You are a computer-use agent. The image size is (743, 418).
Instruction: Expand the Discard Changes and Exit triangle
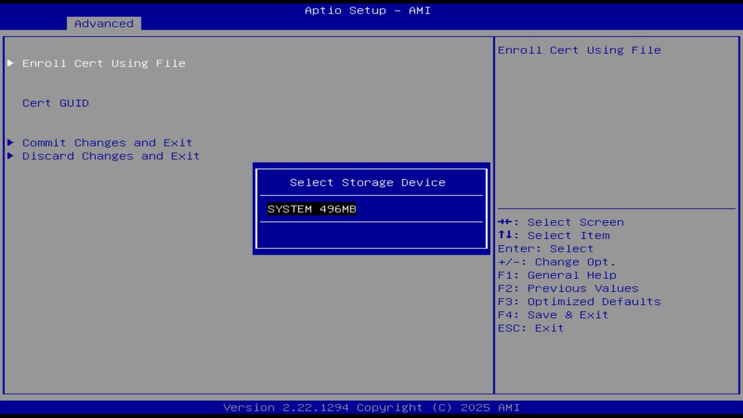pos(10,156)
